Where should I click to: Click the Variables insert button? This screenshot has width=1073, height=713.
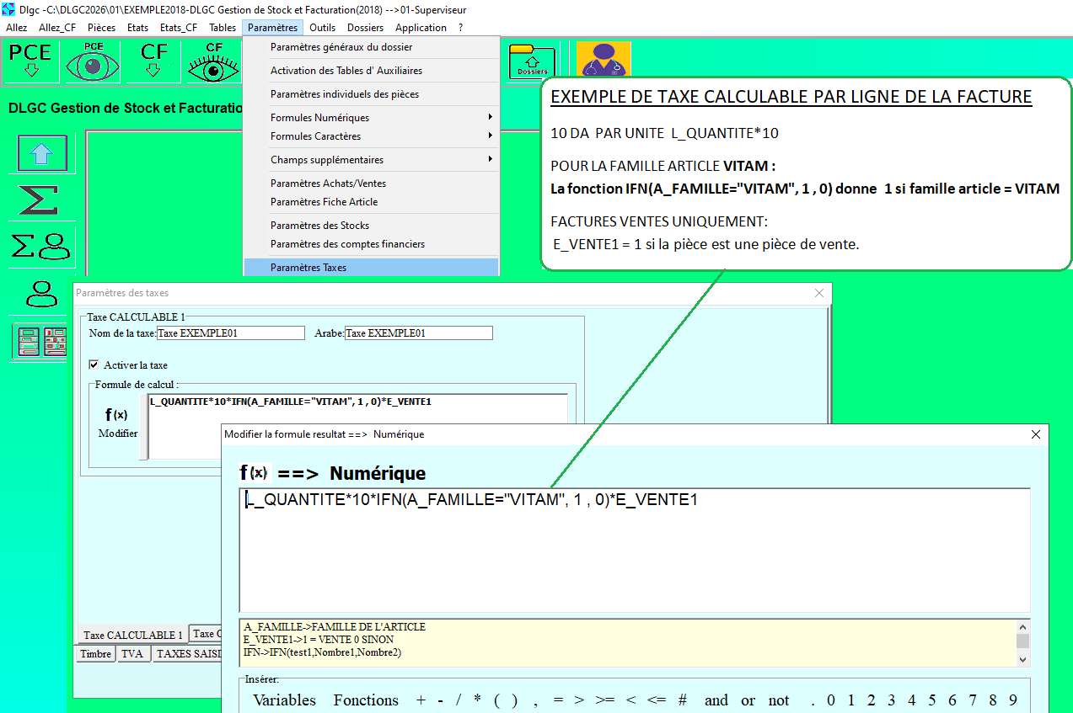[x=284, y=700]
